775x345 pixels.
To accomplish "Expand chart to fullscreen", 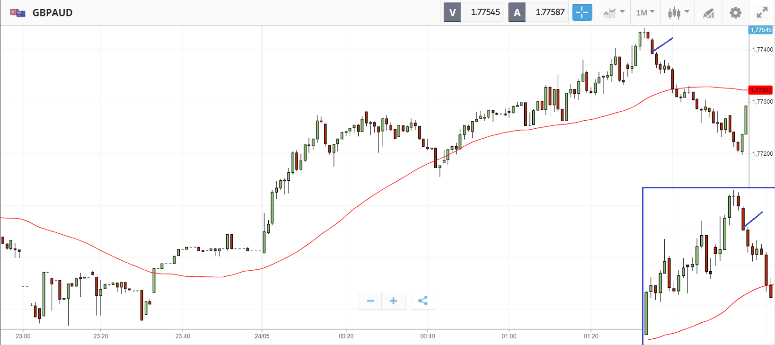I will pyautogui.click(x=762, y=12).
